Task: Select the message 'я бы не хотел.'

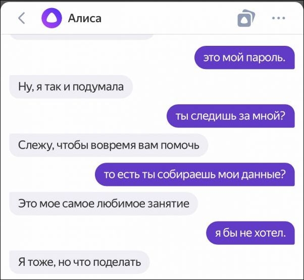Action: tap(250, 233)
